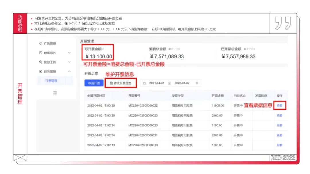
Task: Click the amount 11000.00
Action: [218, 105]
